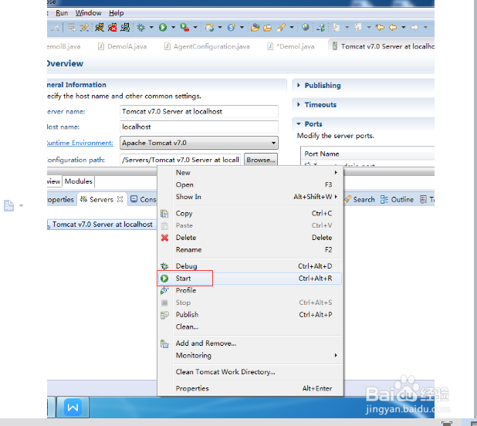Switch to the Modules tab
Screen dimensions: 477x426
click(79, 181)
